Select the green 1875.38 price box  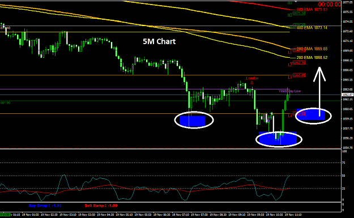pyautogui.click(x=299, y=14)
